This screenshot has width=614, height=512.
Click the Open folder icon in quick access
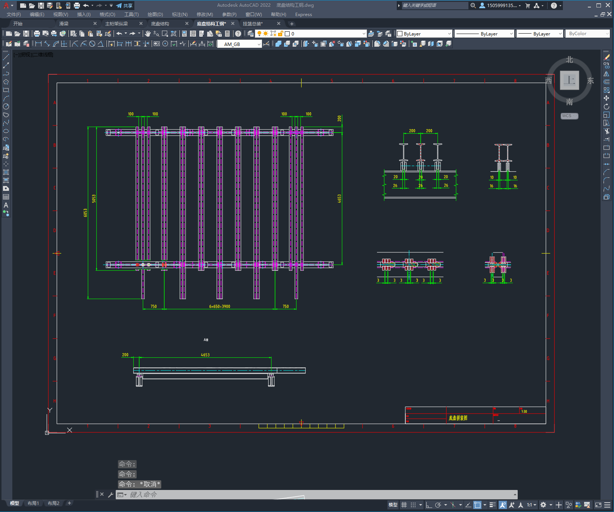[32, 6]
